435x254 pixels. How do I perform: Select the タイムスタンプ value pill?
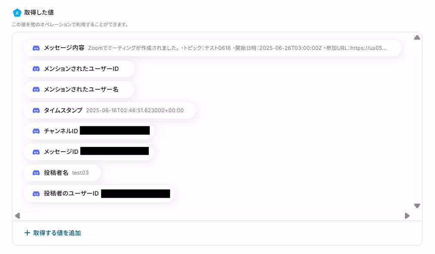coord(110,110)
